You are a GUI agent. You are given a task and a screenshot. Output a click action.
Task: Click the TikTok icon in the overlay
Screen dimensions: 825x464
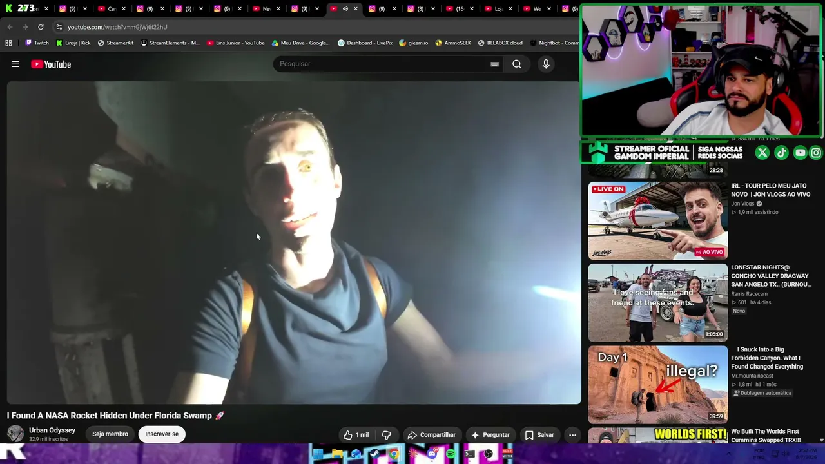tap(781, 153)
